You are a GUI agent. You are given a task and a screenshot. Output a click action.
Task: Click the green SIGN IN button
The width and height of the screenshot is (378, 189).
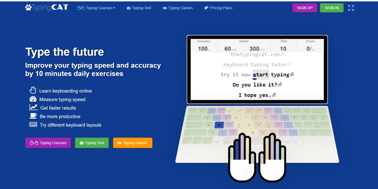pos(332,8)
